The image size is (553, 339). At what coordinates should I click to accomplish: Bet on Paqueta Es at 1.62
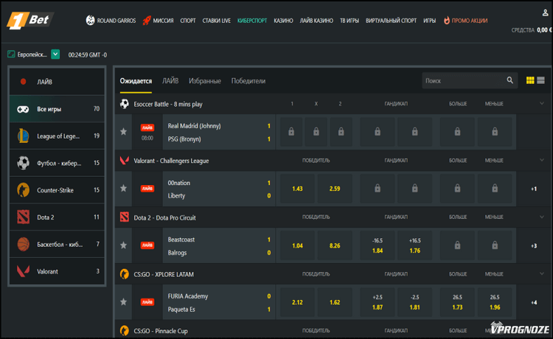(335, 302)
